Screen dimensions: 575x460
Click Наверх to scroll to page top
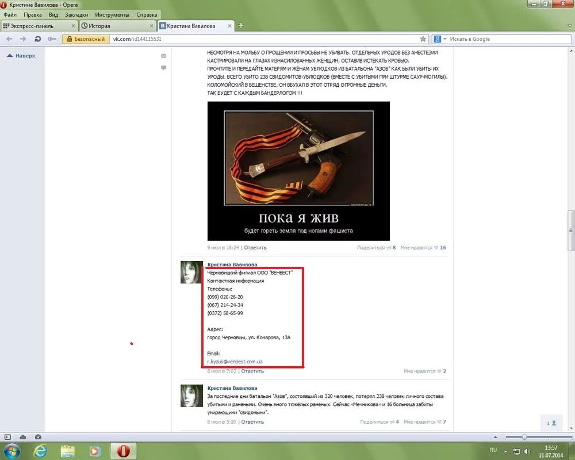pyautogui.click(x=21, y=56)
